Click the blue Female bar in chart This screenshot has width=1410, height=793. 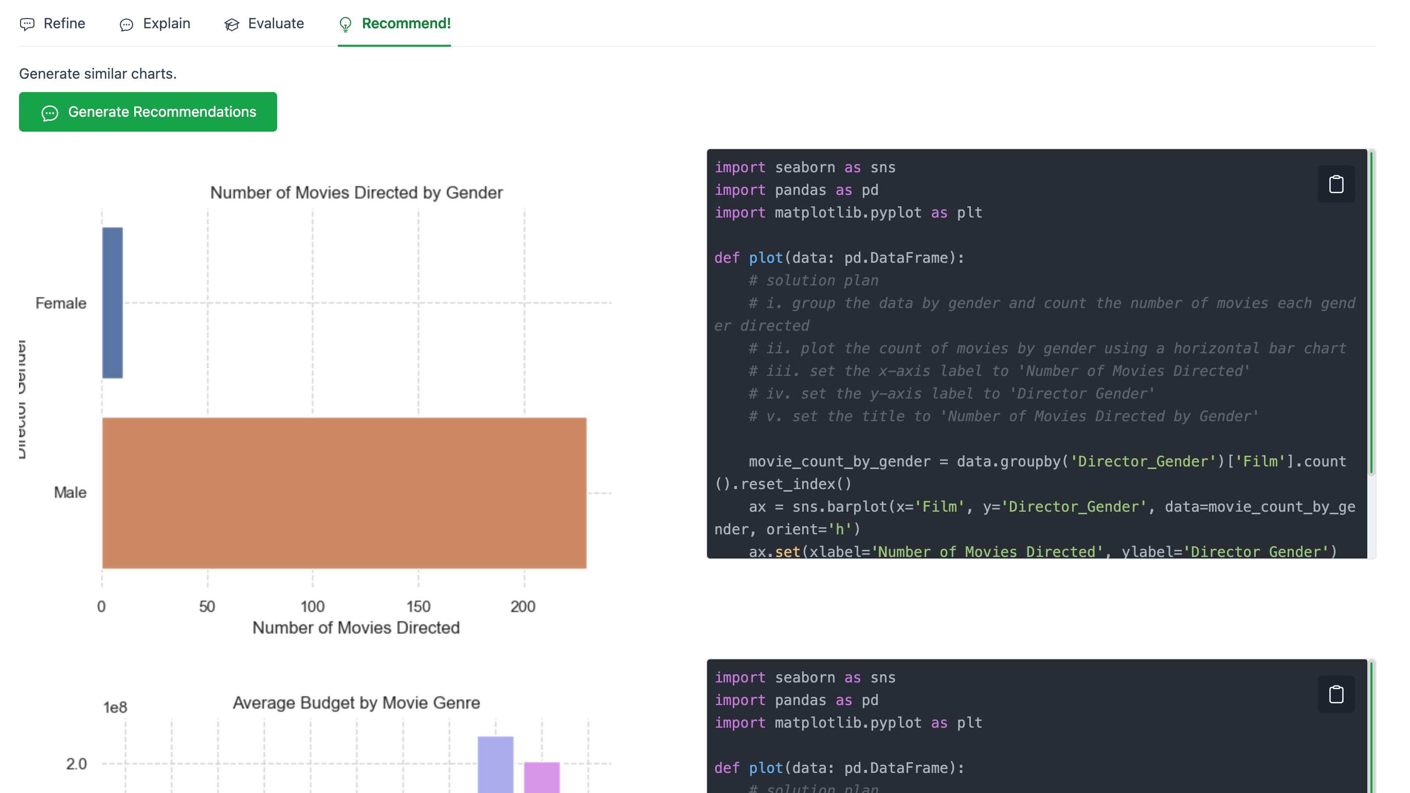pos(112,302)
